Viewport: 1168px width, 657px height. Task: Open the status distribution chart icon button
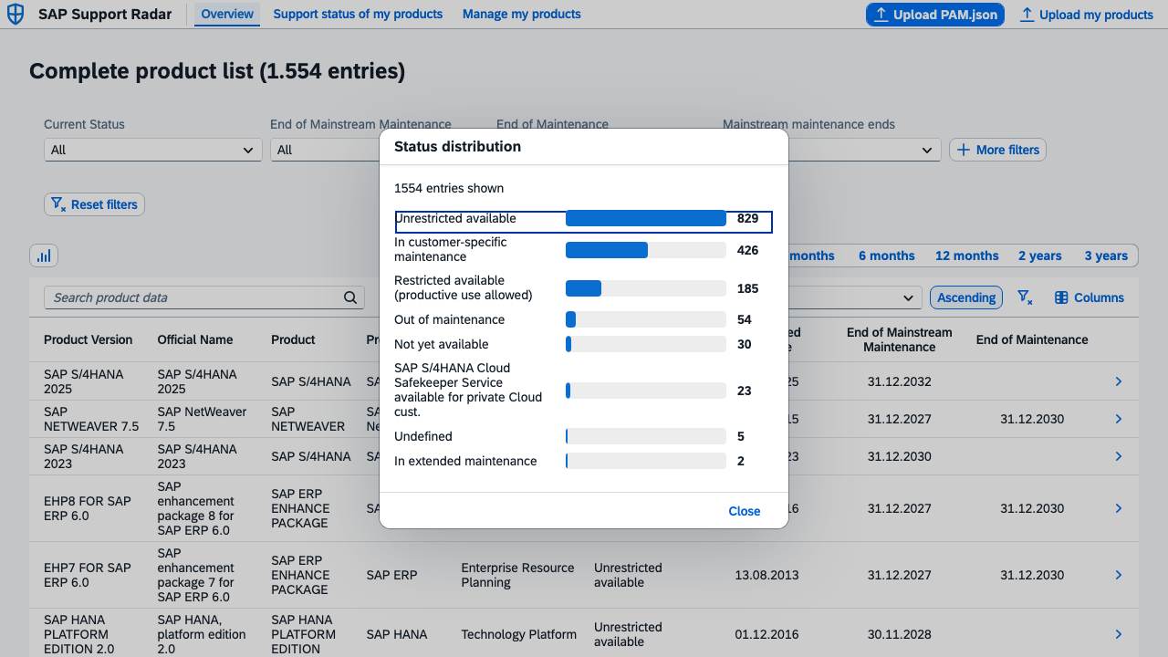pos(44,256)
